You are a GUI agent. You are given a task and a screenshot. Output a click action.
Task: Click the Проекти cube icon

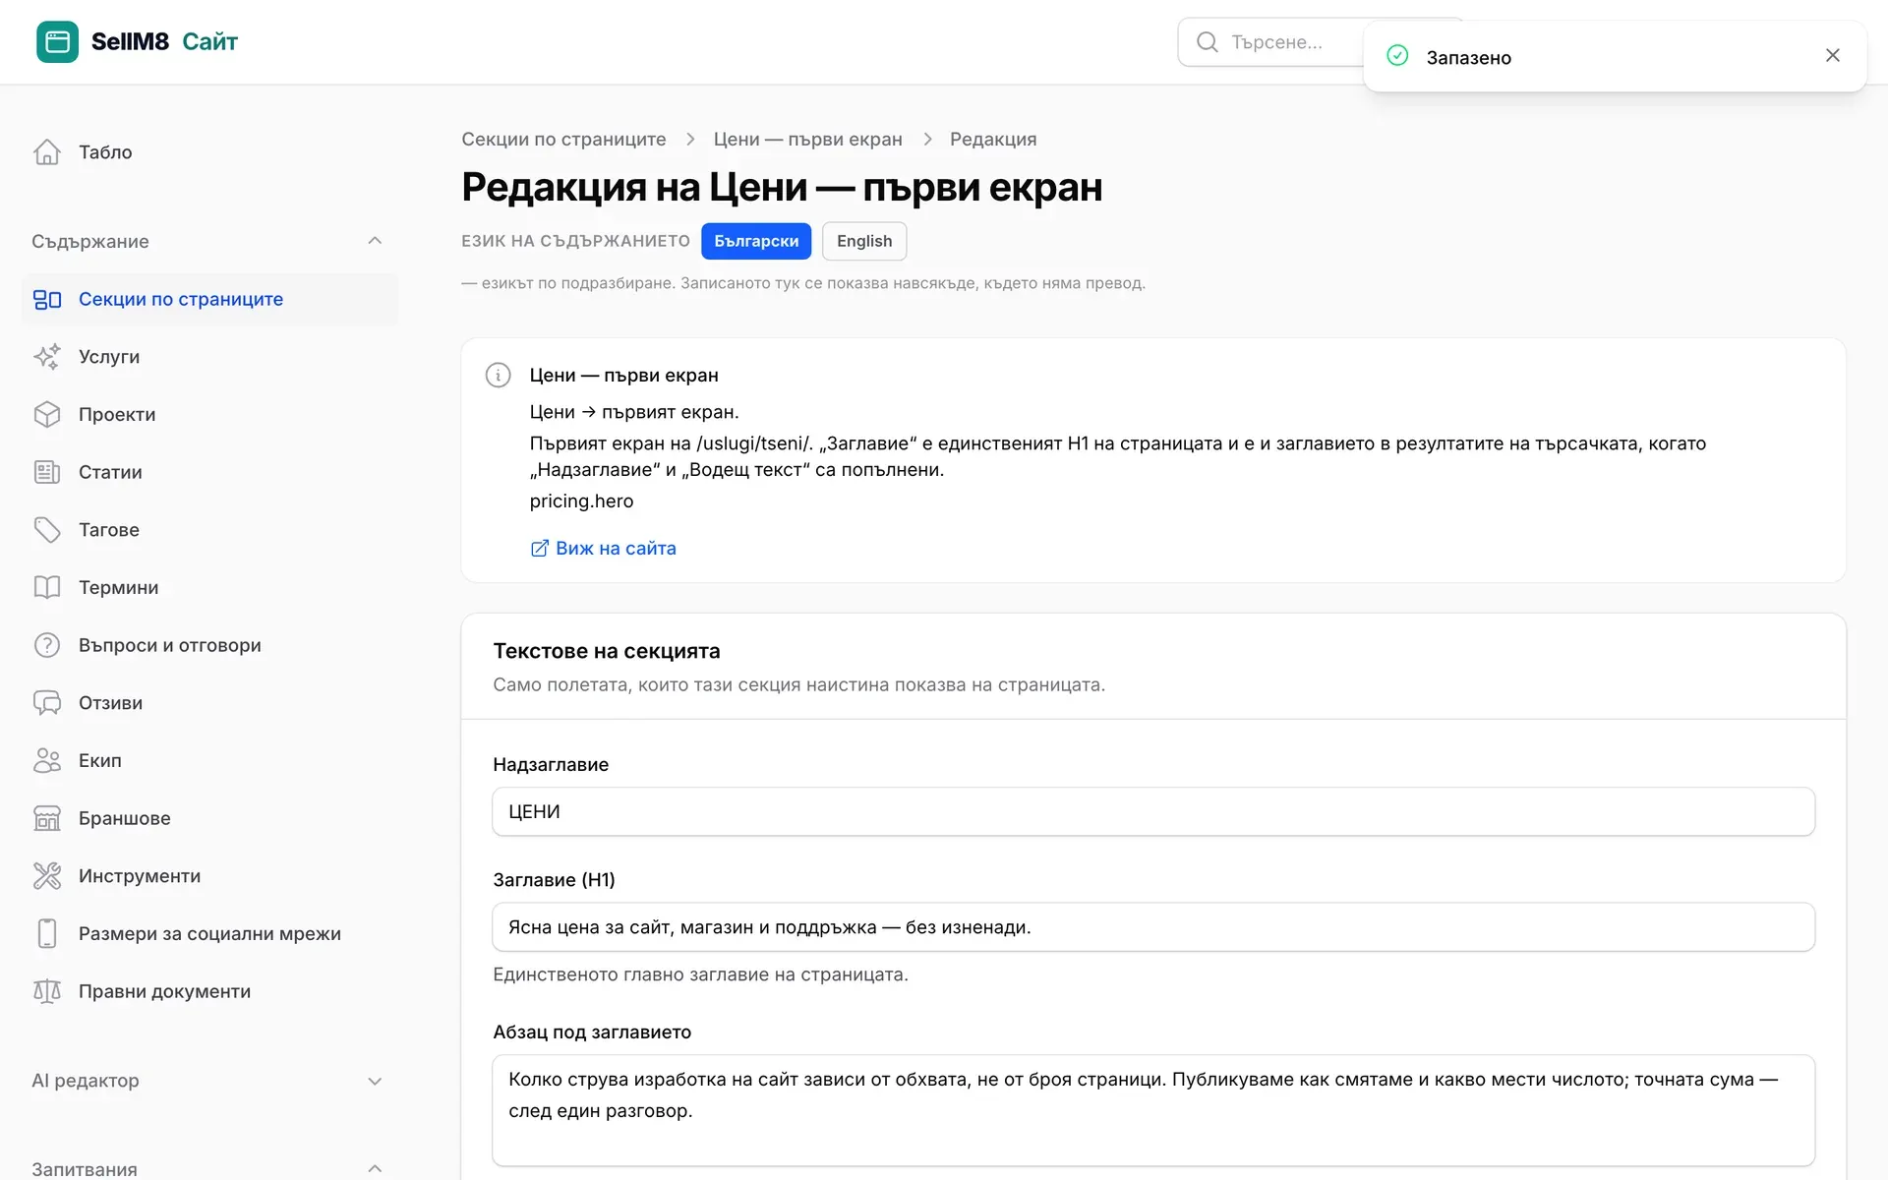47,415
